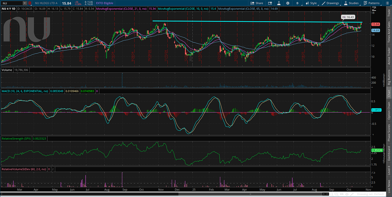The image size is (392, 197).
Task: Open chart settings gear icon
Action: point(288,3)
